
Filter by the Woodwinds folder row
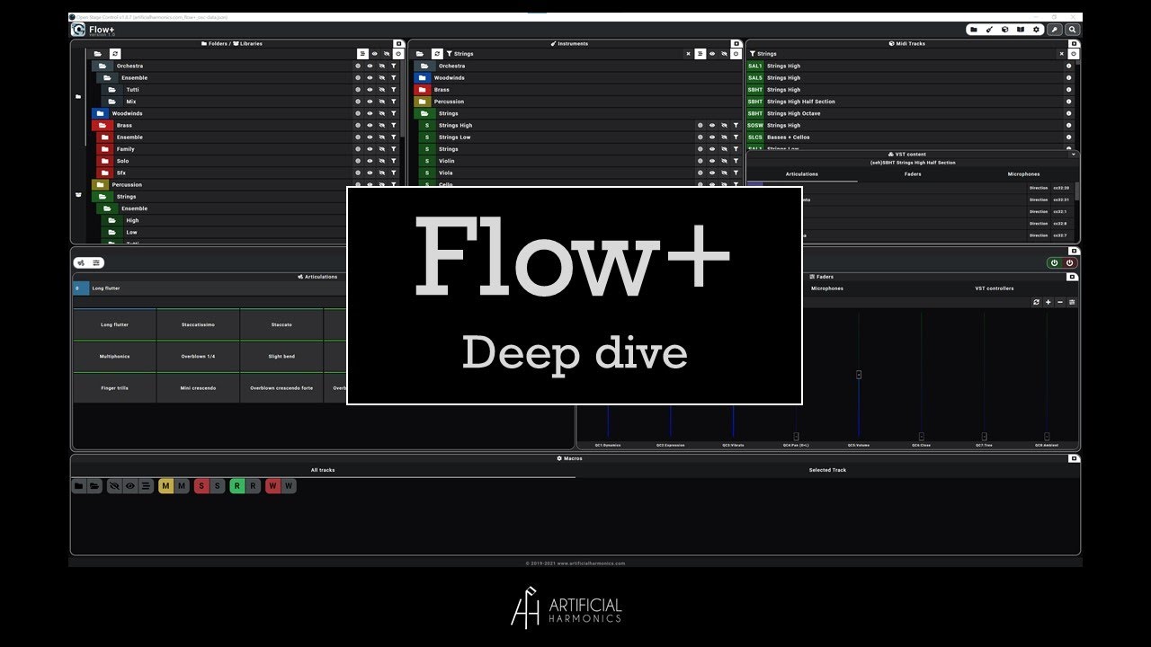point(393,113)
